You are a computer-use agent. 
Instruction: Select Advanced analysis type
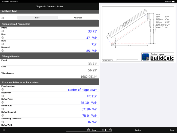pos(78,18)
